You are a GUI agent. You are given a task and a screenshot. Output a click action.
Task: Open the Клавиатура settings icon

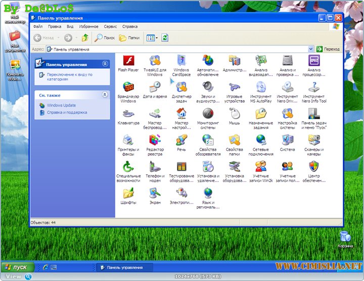tap(128, 114)
